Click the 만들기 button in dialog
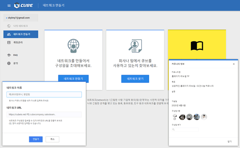This screenshot has height=148, width=240. point(36,139)
